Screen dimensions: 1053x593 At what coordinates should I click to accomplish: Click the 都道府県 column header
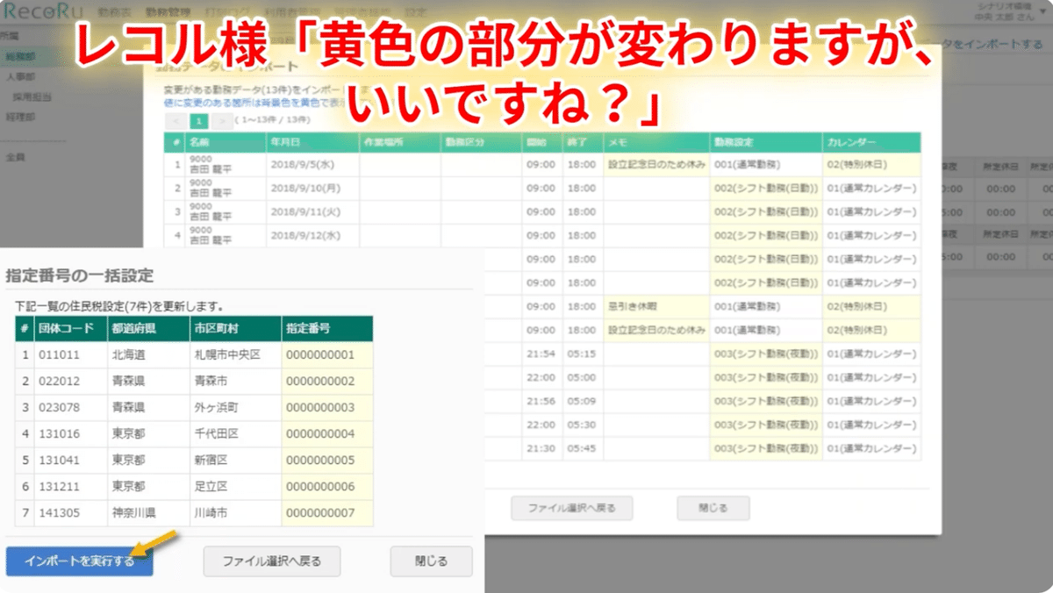pyautogui.click(x=147, y=329)
